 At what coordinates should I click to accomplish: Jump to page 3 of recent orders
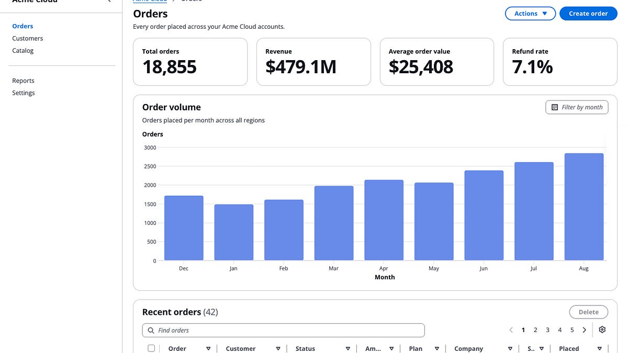click(x=547, y=330)
